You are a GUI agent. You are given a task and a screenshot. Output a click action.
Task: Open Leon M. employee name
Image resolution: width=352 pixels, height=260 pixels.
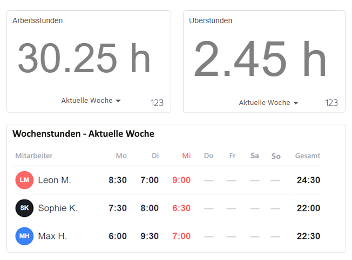pos(55,180)
